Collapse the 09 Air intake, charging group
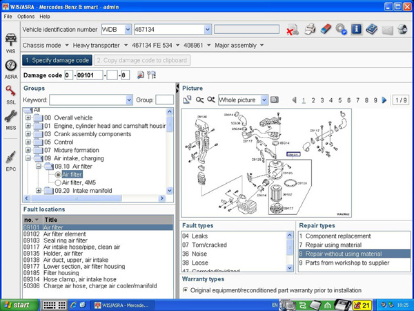This screenshot has height=311, width=414. click(x=28, y=158)
